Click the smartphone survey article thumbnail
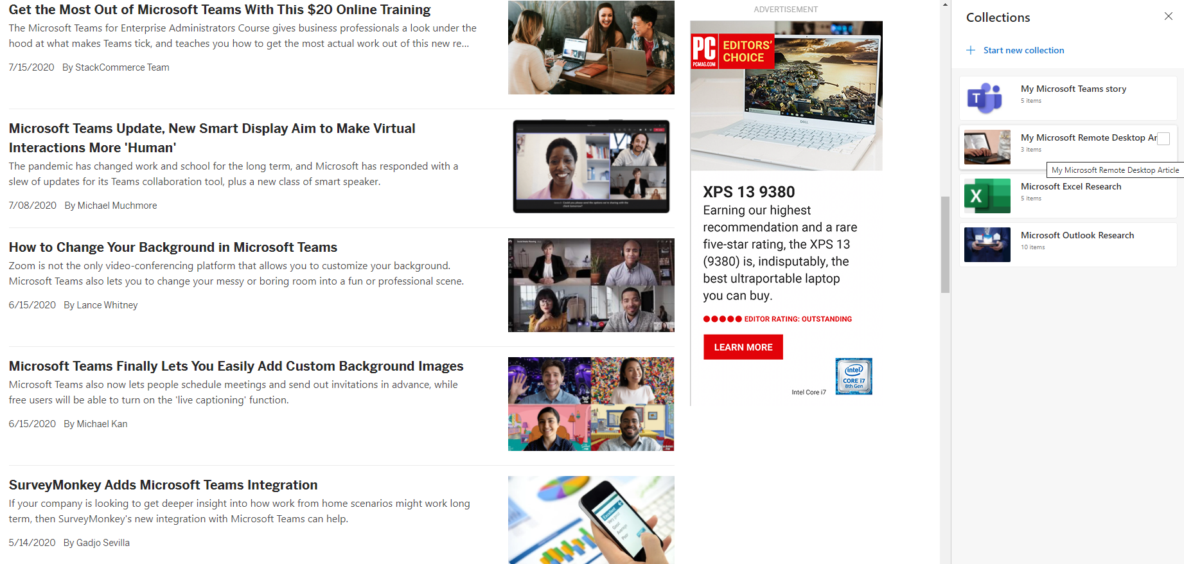This screenshot has width=1184, height=564. [591, 520]
